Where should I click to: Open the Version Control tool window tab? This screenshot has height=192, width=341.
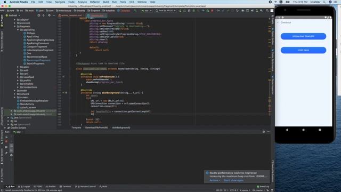85,187
